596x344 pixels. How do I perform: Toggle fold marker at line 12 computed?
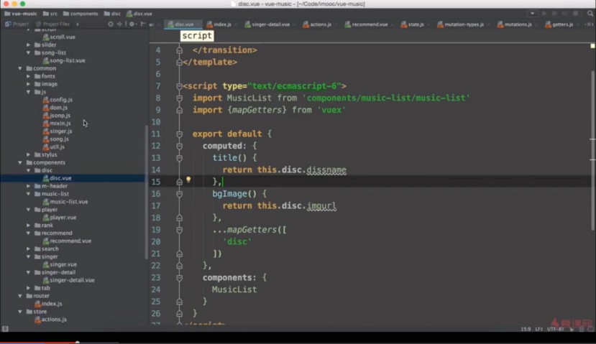pyautogui.click(x=180, y=146)
